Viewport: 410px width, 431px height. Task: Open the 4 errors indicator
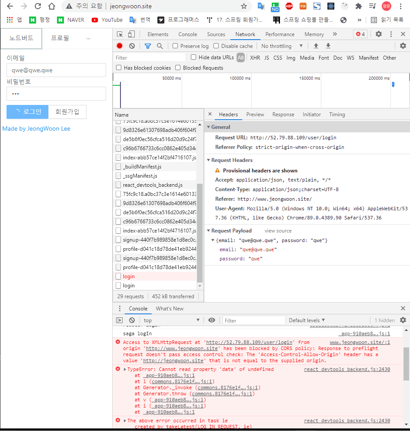click(360, 34)
